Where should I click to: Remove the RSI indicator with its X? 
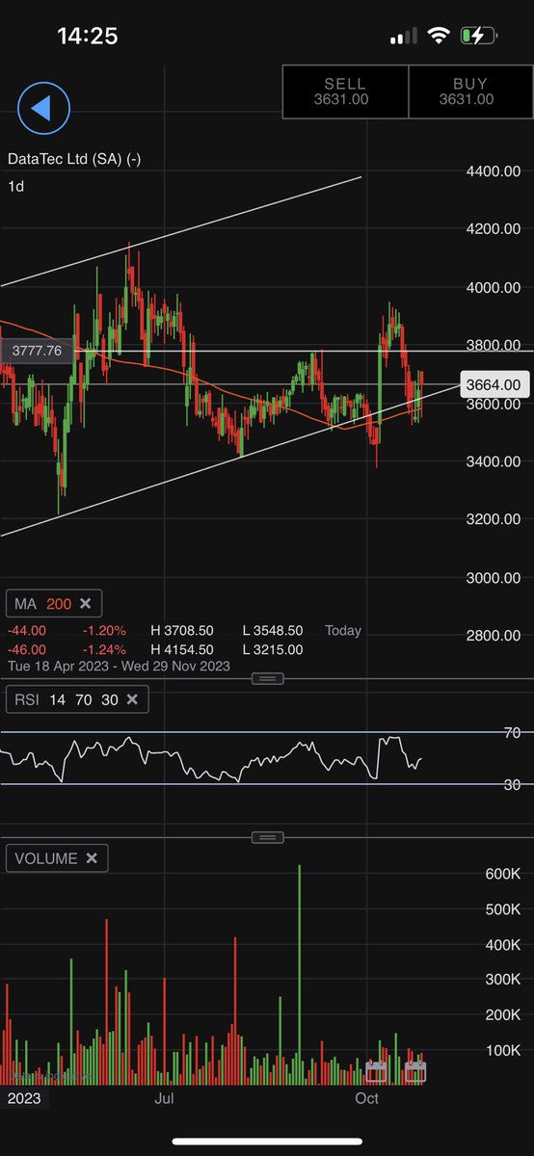click(132, 699)
